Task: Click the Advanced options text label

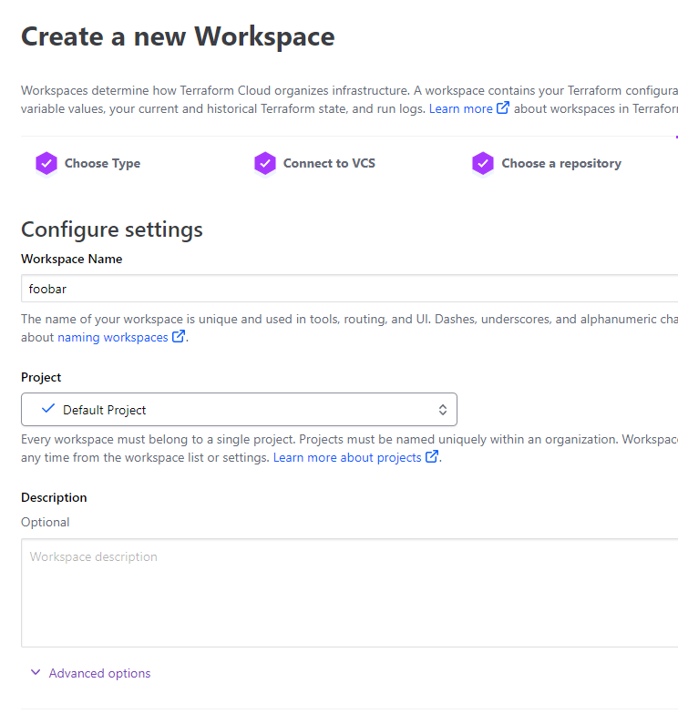Action: tap(100, 673)
